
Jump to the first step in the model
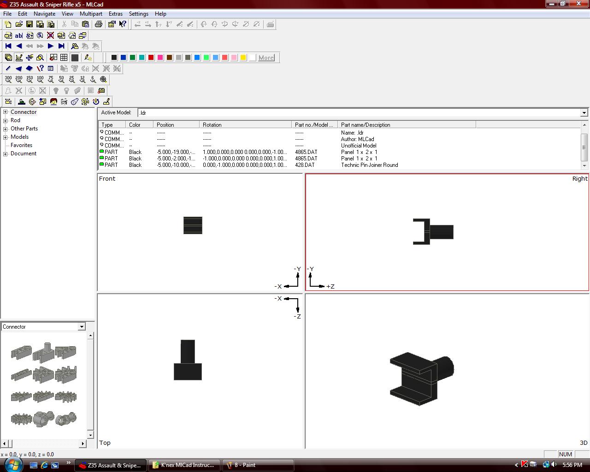tap(8, 46)
